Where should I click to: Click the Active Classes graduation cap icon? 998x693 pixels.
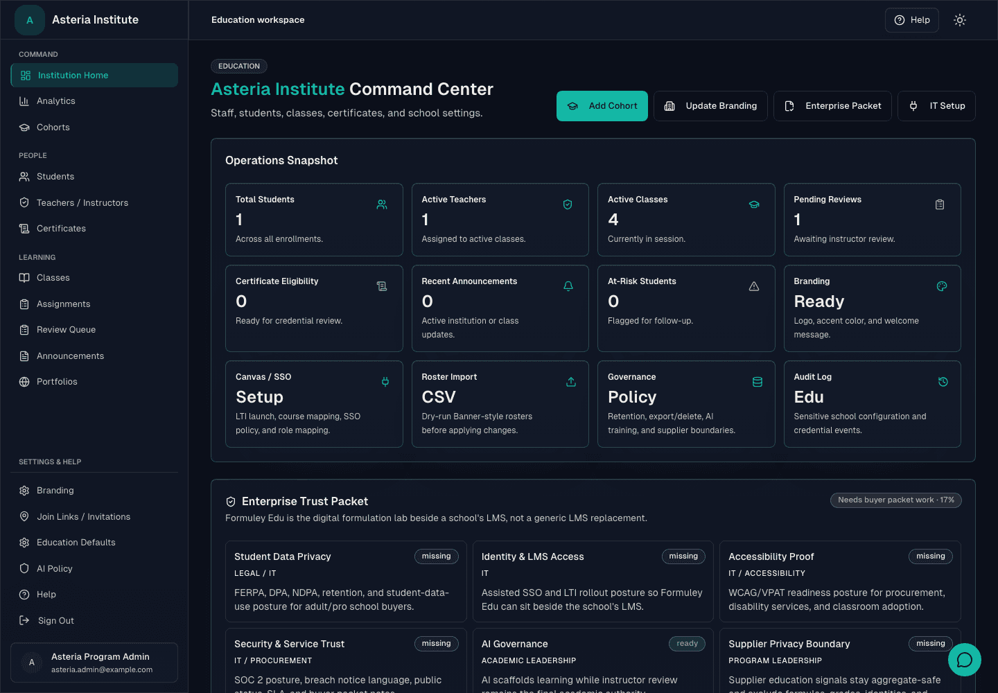click(x=754, y=204)
